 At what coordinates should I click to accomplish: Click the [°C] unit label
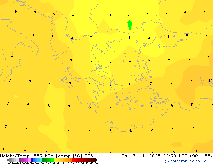(78, 156)
